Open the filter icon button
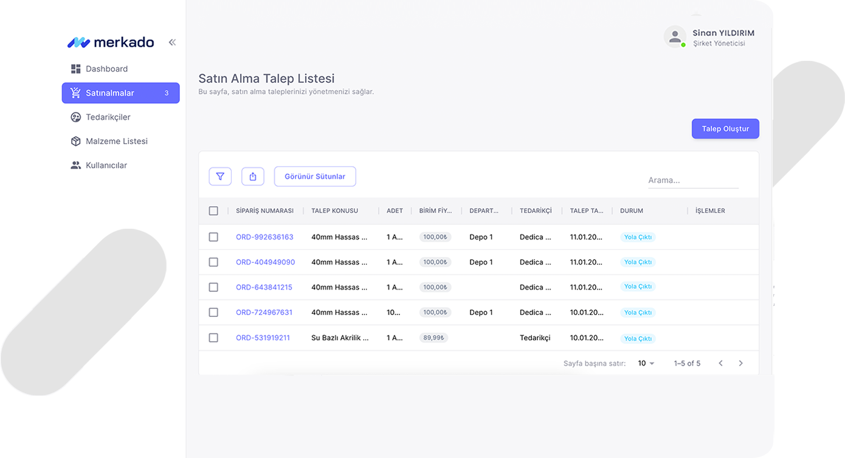The width and height of the screenshot is (845, 458). click(220, 176)
